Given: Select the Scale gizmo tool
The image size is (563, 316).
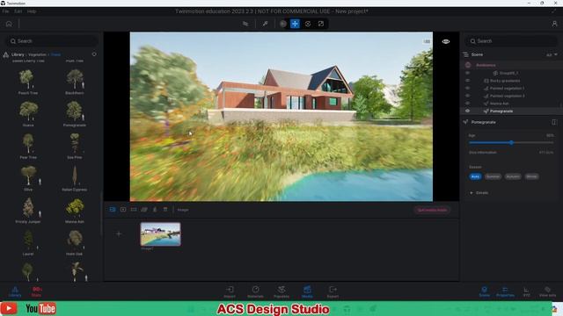Looking at the screenshot, I should coord(320,24).
